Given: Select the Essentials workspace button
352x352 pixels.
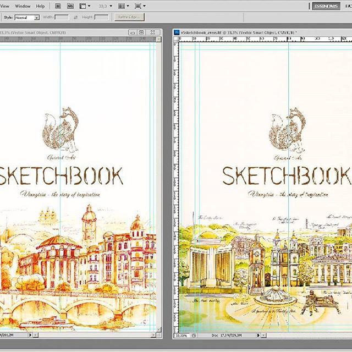Looking at the screenshot, I should click(326, 6).
